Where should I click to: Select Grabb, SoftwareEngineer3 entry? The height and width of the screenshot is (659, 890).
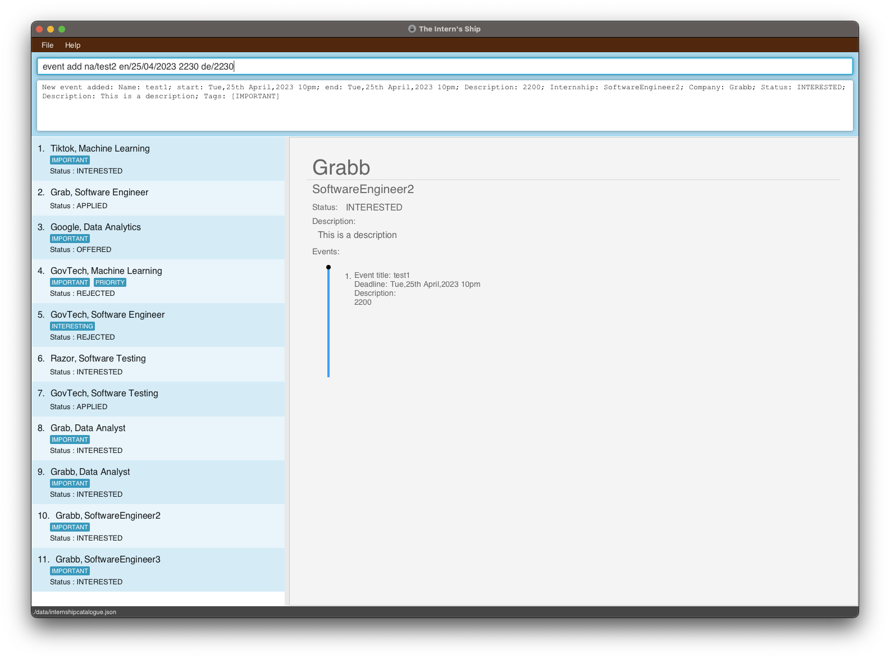[158, 570]
